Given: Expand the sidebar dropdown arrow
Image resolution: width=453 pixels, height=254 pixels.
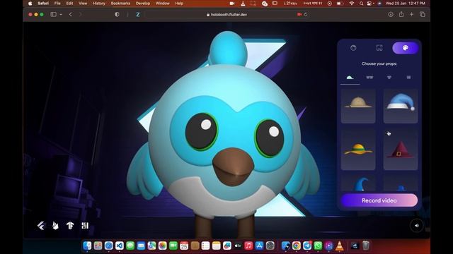Looking at the screenshot, I should tap(61, 14).
